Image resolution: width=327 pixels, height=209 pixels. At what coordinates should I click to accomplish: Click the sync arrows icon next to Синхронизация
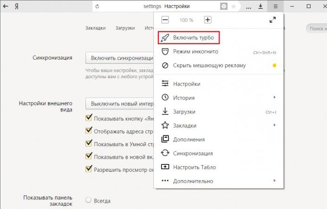click(165, 153)
